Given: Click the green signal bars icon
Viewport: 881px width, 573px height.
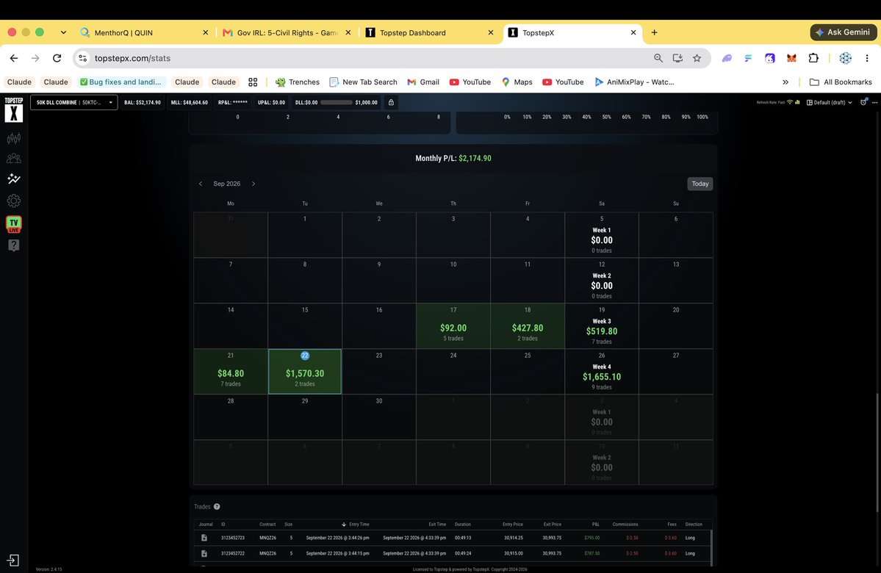Looking at the screenshot, I should coord(797,102).
